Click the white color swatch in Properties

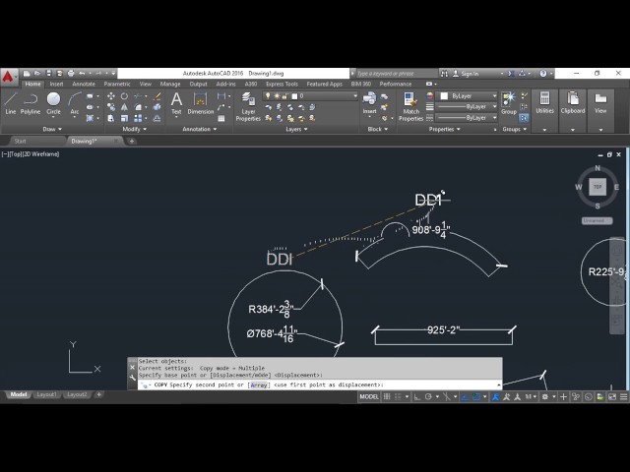[444, 96]
